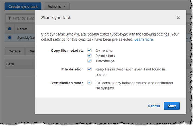Click the Start button
This screenshot has width=195, height=127.
pos(171,106)
